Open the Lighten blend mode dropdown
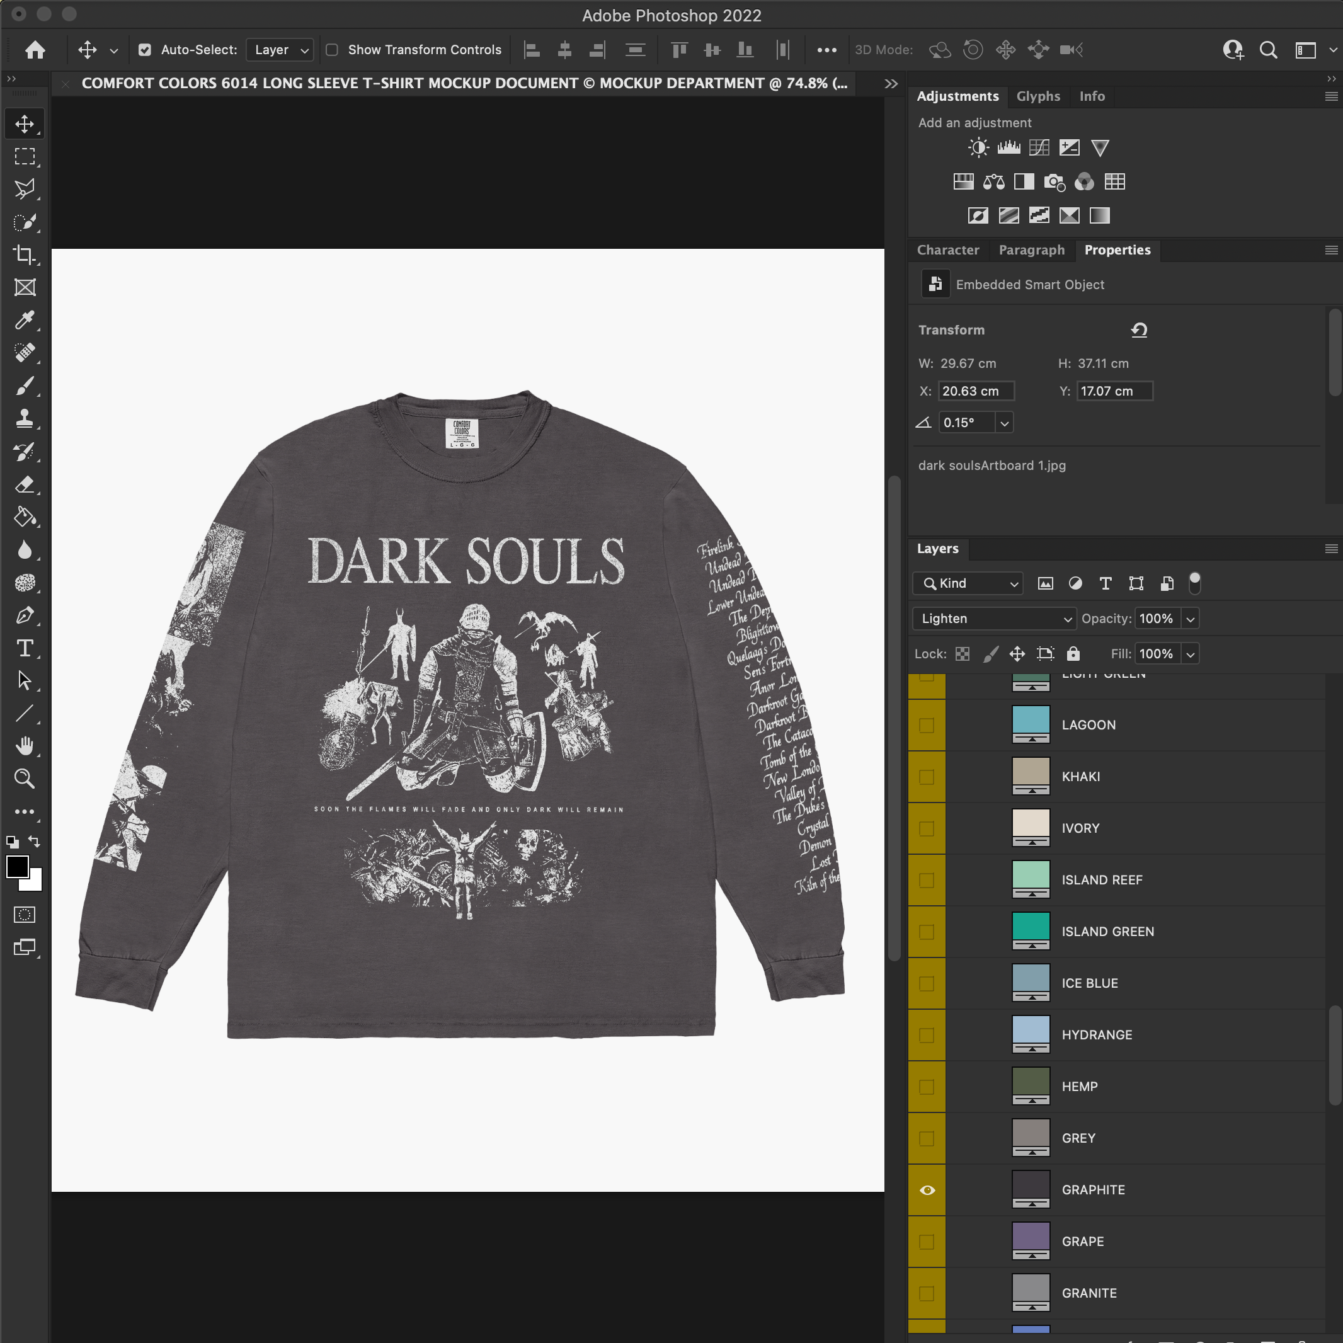This screenshot has height=1343, width=1343. click(x=994, y=619)
